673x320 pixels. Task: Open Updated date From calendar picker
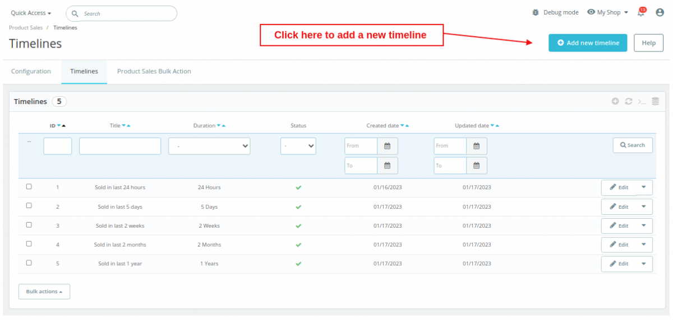point(476,146)
